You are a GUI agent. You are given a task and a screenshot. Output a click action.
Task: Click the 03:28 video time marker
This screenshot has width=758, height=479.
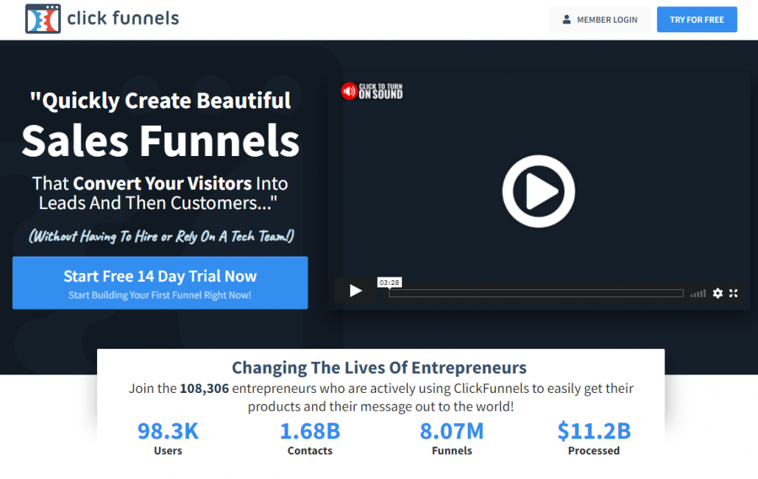389,283
